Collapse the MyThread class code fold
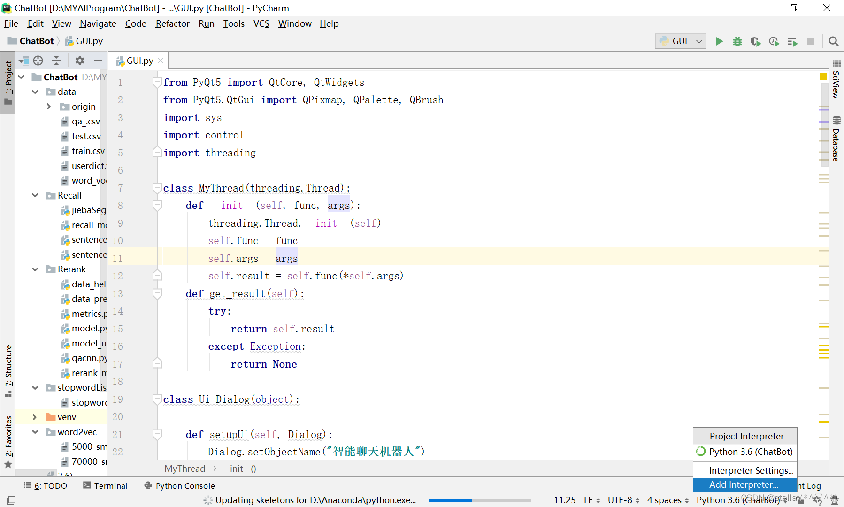 pyautogui.click(x=157, y=188)
